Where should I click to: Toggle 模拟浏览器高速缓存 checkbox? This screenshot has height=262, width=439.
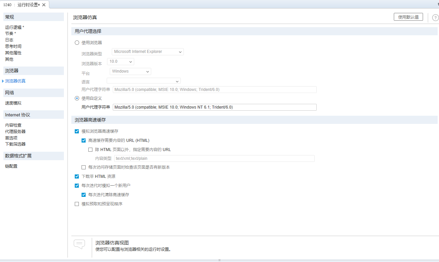77,131
